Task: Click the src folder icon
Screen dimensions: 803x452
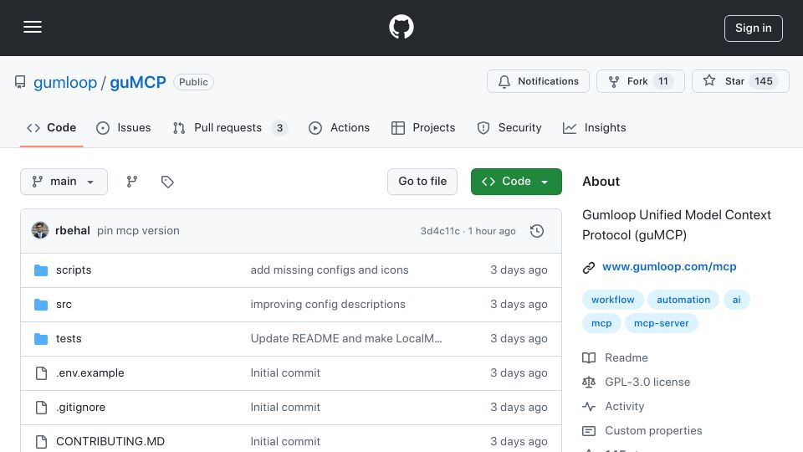Action: tap(41, 305)
